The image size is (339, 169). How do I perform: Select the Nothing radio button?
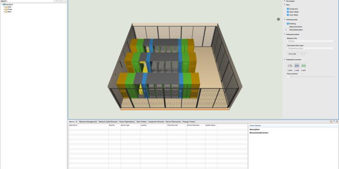pos(288,23)
